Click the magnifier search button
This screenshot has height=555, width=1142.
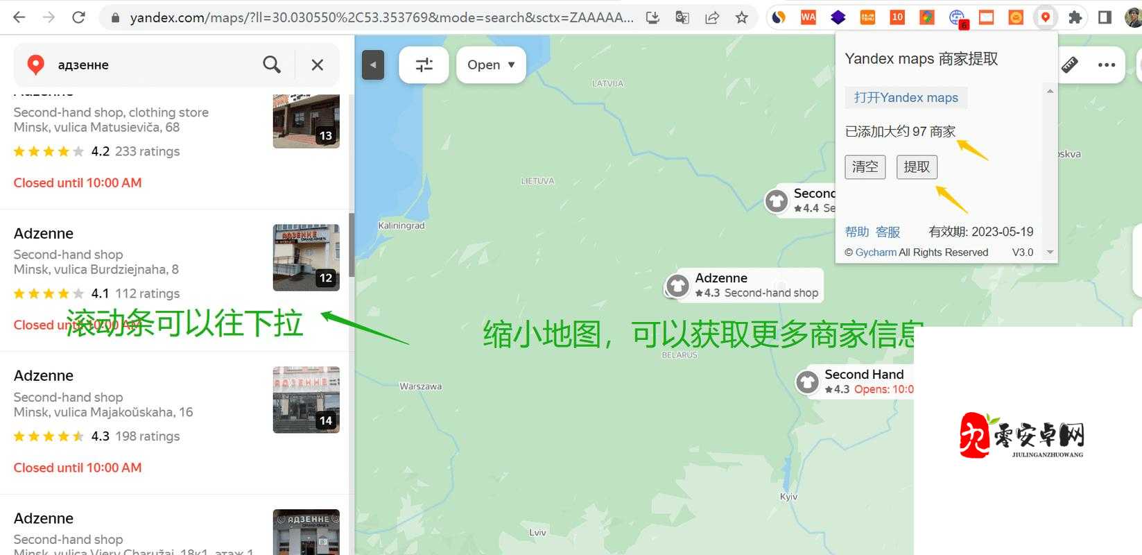tap(272, 65)
